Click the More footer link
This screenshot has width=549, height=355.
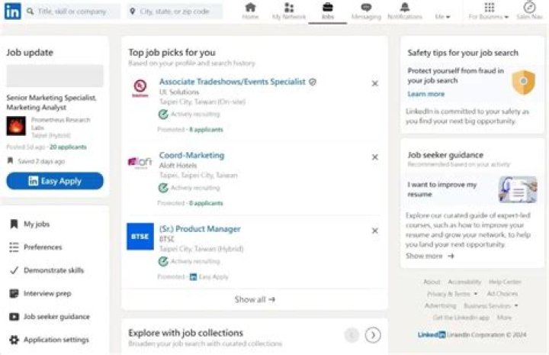pyautogui.click(x=504, y=318)
